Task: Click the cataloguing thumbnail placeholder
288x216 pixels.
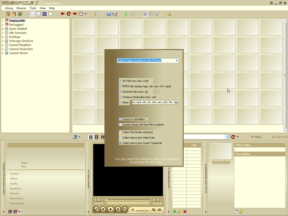Action: [x=221, y=151]
